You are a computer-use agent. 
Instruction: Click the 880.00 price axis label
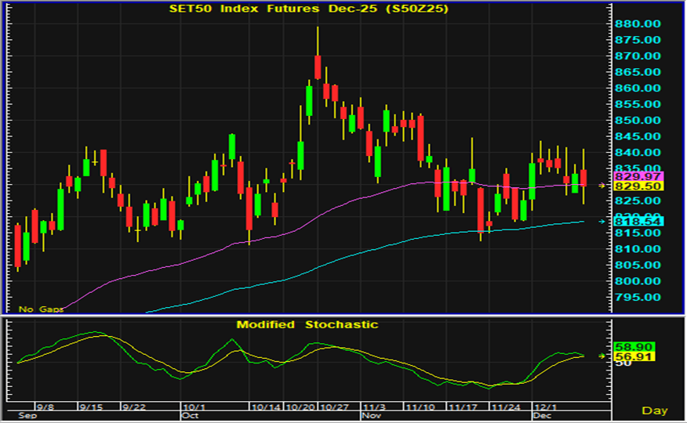click(638, 24)
